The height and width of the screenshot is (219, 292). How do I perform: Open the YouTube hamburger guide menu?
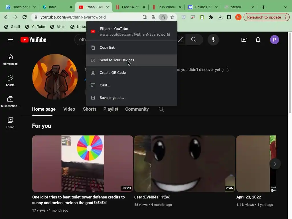pyautogui.click(x=10, y=39)
